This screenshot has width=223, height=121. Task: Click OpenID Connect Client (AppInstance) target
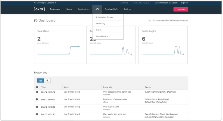click(x=161, y=114)
